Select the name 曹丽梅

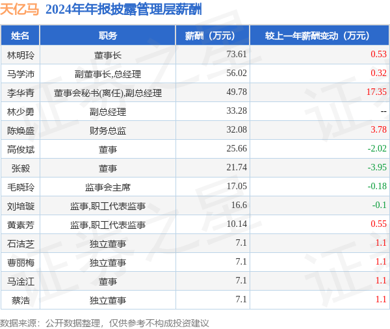click(21, 263)
